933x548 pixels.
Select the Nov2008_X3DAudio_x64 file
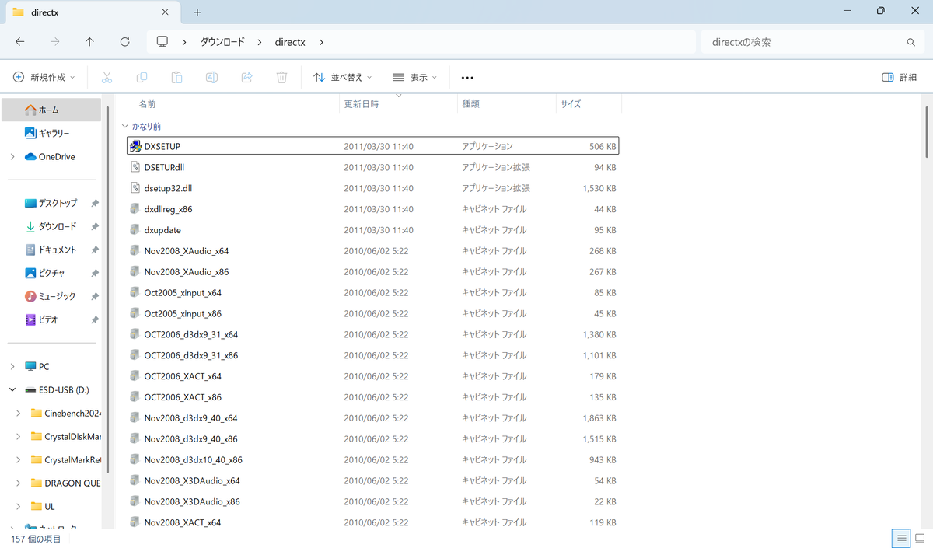tap(373, 481)
